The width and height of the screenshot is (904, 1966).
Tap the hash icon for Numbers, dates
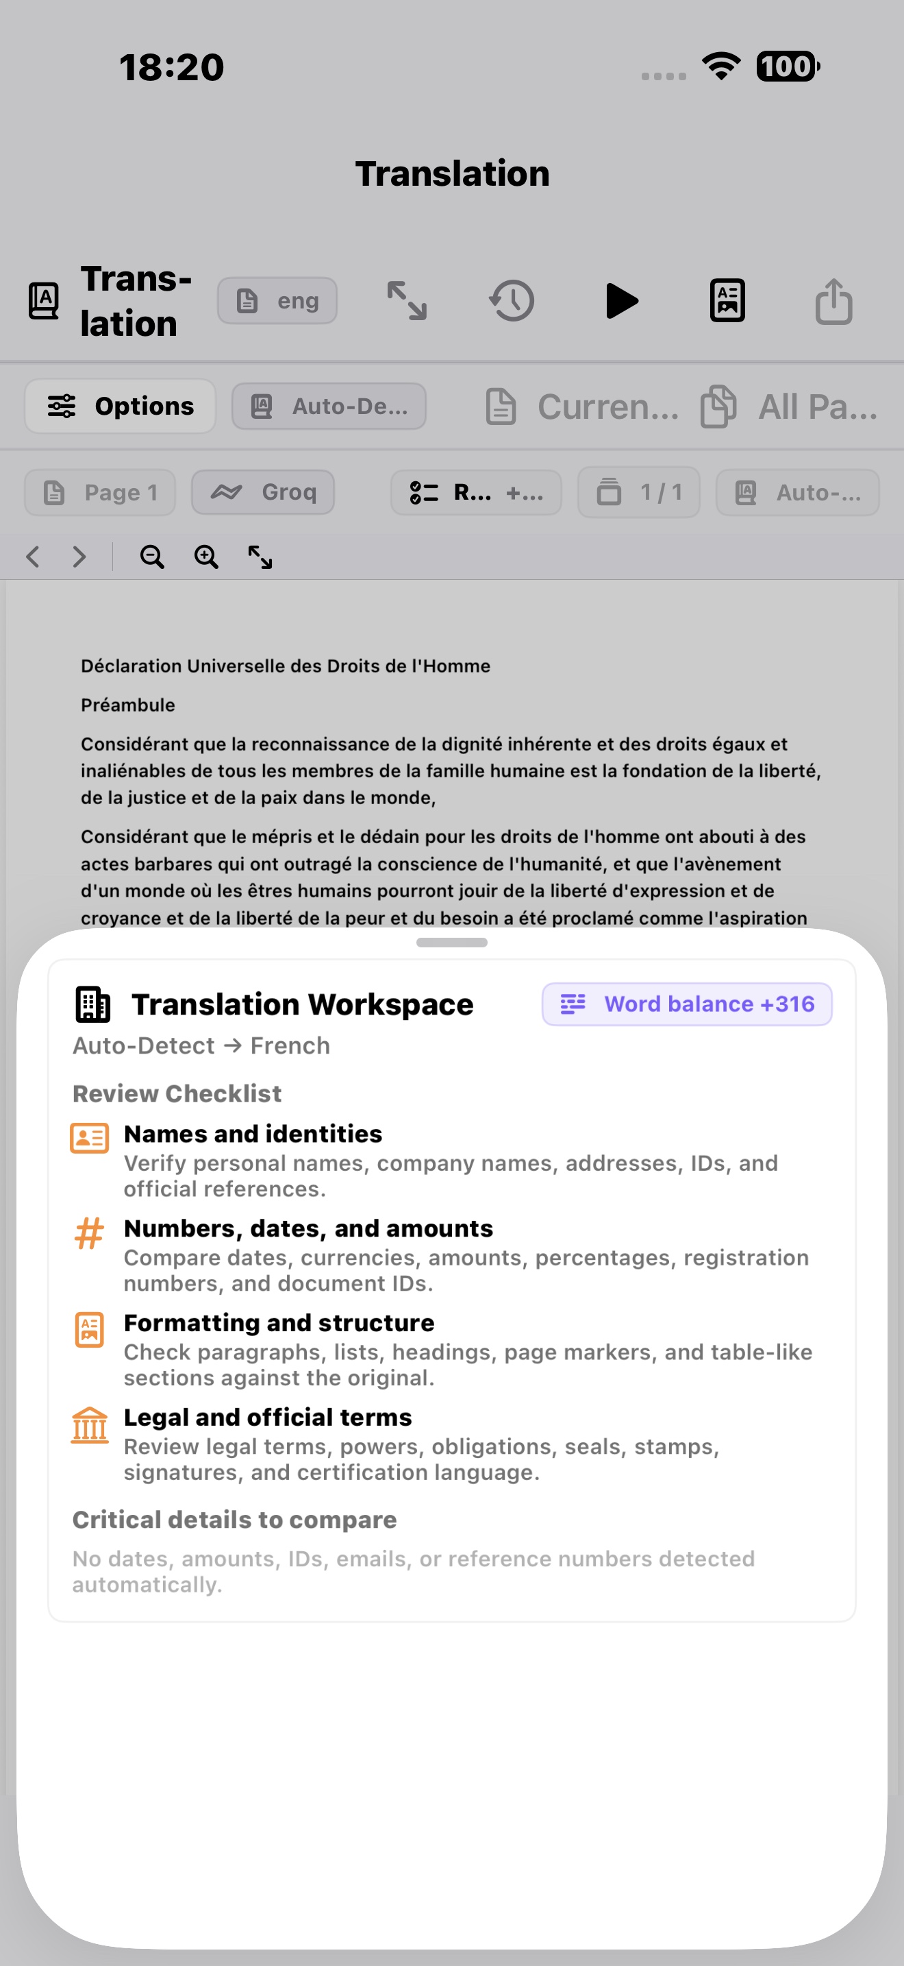click(89, 1233)
